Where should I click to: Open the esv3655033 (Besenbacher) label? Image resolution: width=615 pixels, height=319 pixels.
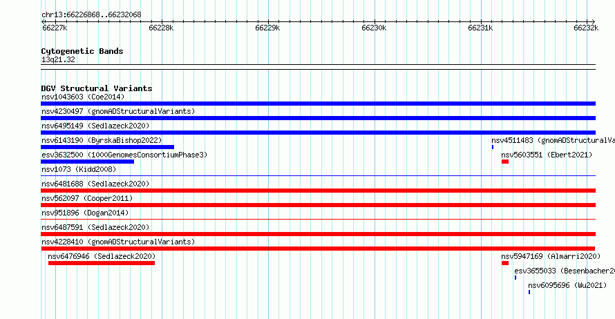[x=565, y=271]
